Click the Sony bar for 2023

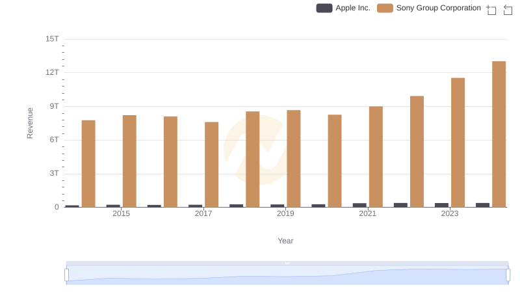[458, 143]
